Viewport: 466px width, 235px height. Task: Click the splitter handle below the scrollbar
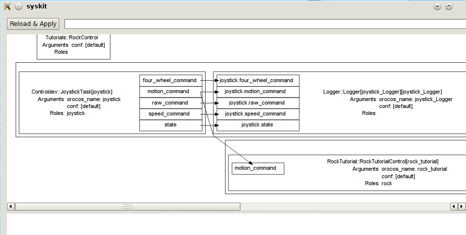(x=238, y=212)
